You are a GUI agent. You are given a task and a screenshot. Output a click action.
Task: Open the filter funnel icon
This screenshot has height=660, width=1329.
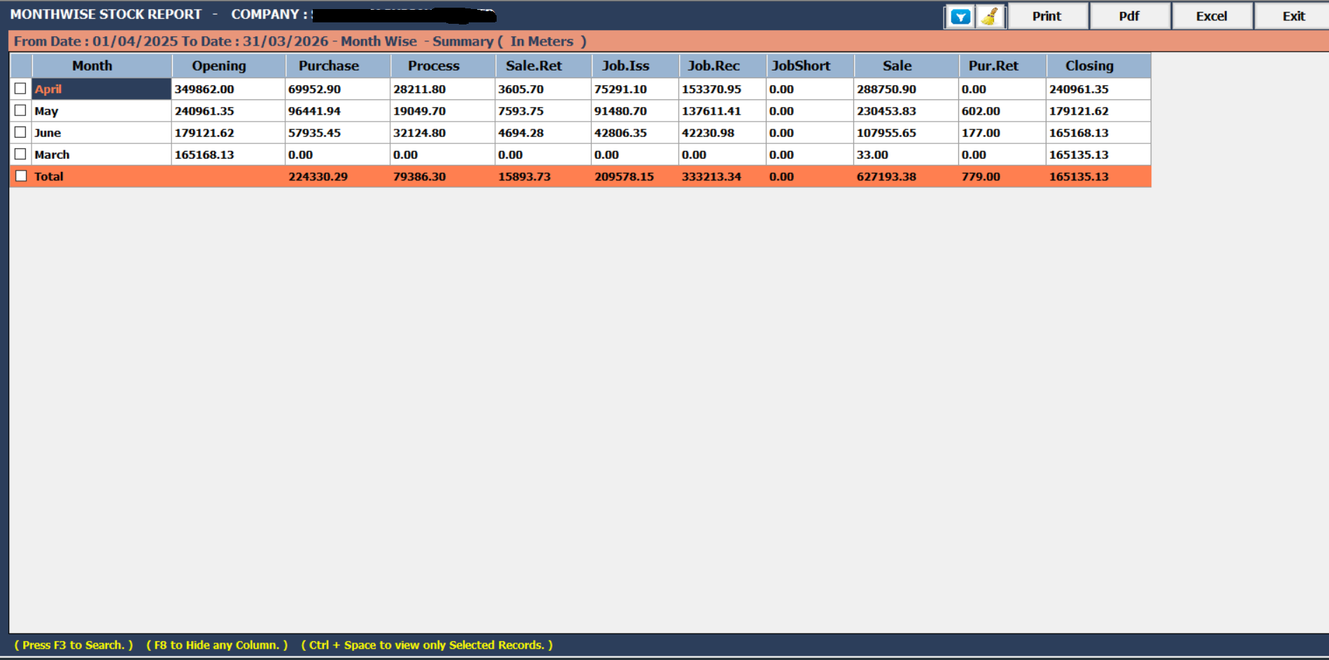(x=959, y=15)
